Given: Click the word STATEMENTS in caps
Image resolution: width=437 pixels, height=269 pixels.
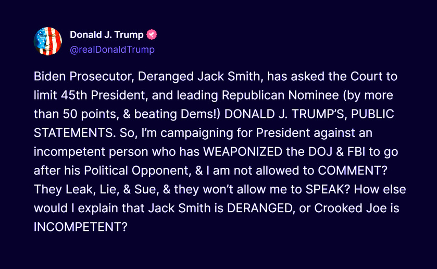Looking at the screenshot, I should [x=73, y=133].
